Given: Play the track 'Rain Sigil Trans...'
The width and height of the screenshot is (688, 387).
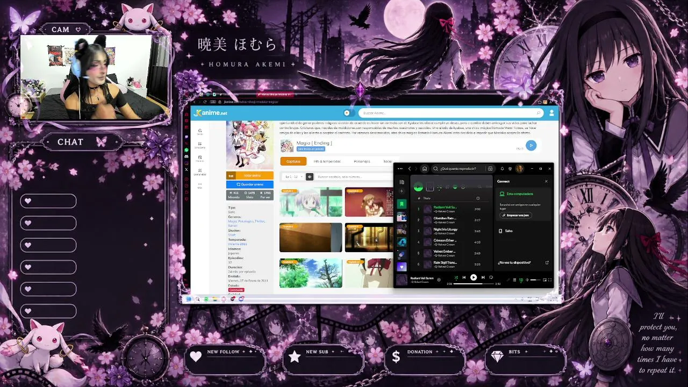Looking at the screenshot, I should (x=446, y=262).
